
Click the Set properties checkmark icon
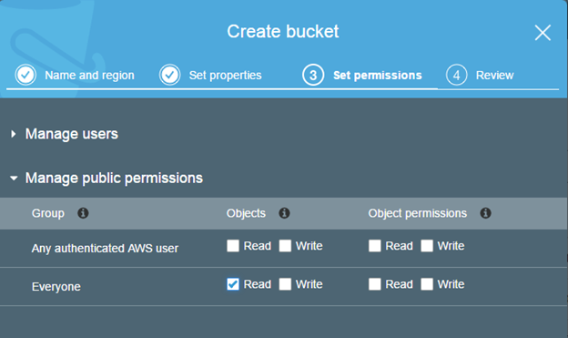click(x=170, y=75)
